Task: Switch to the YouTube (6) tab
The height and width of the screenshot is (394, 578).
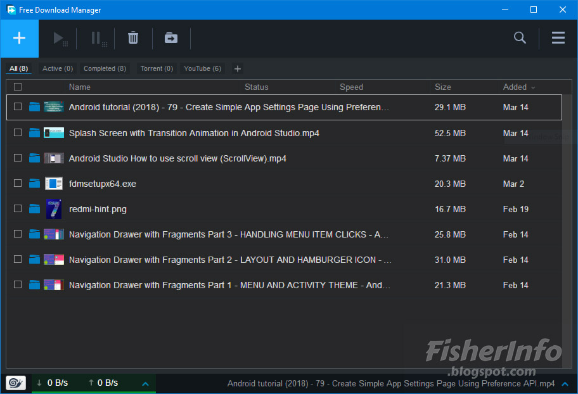Action: 202,68
